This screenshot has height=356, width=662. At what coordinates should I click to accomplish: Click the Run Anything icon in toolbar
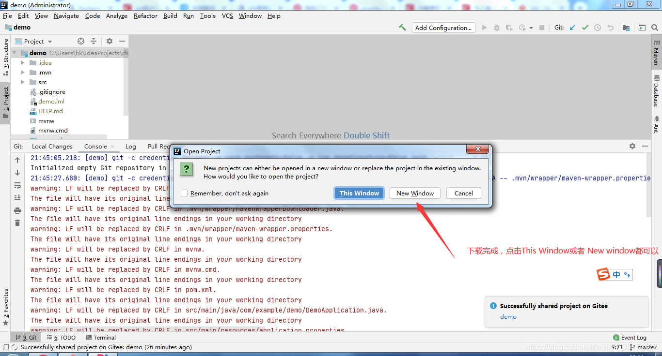642,28
